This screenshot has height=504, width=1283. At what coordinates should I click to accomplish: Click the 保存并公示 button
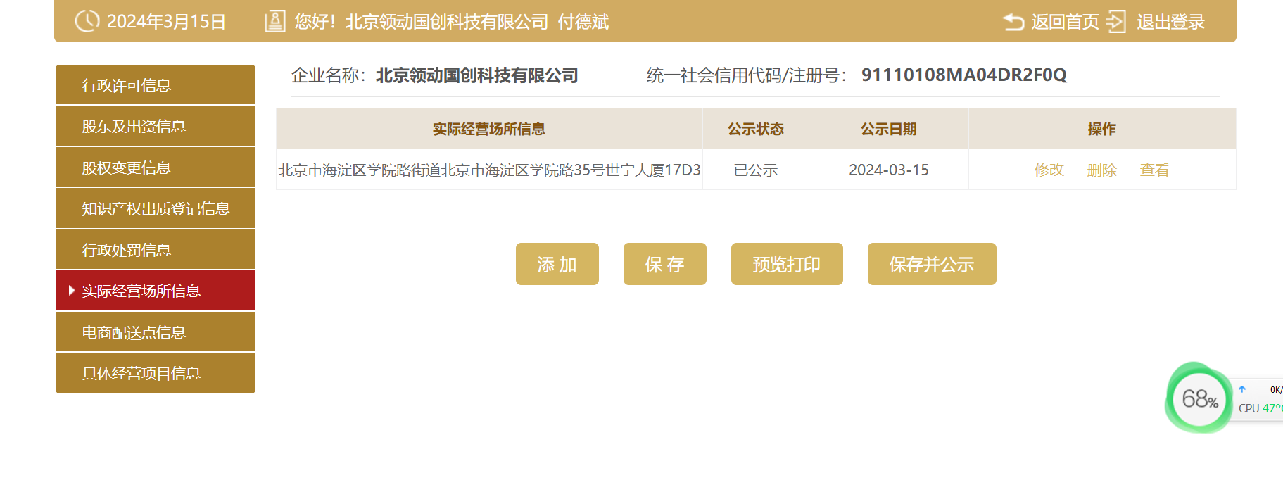932,264
